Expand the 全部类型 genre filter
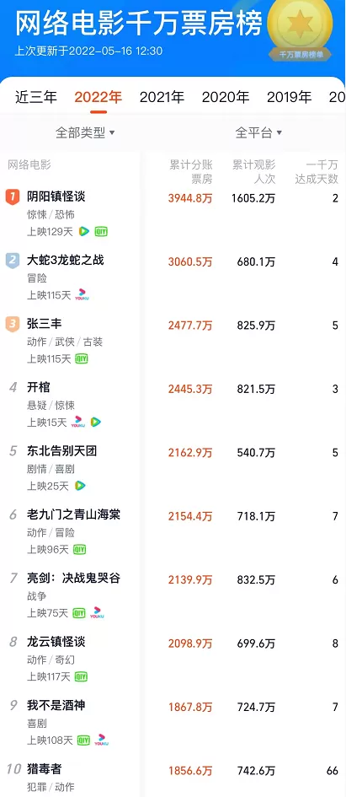 coord(85,133)
